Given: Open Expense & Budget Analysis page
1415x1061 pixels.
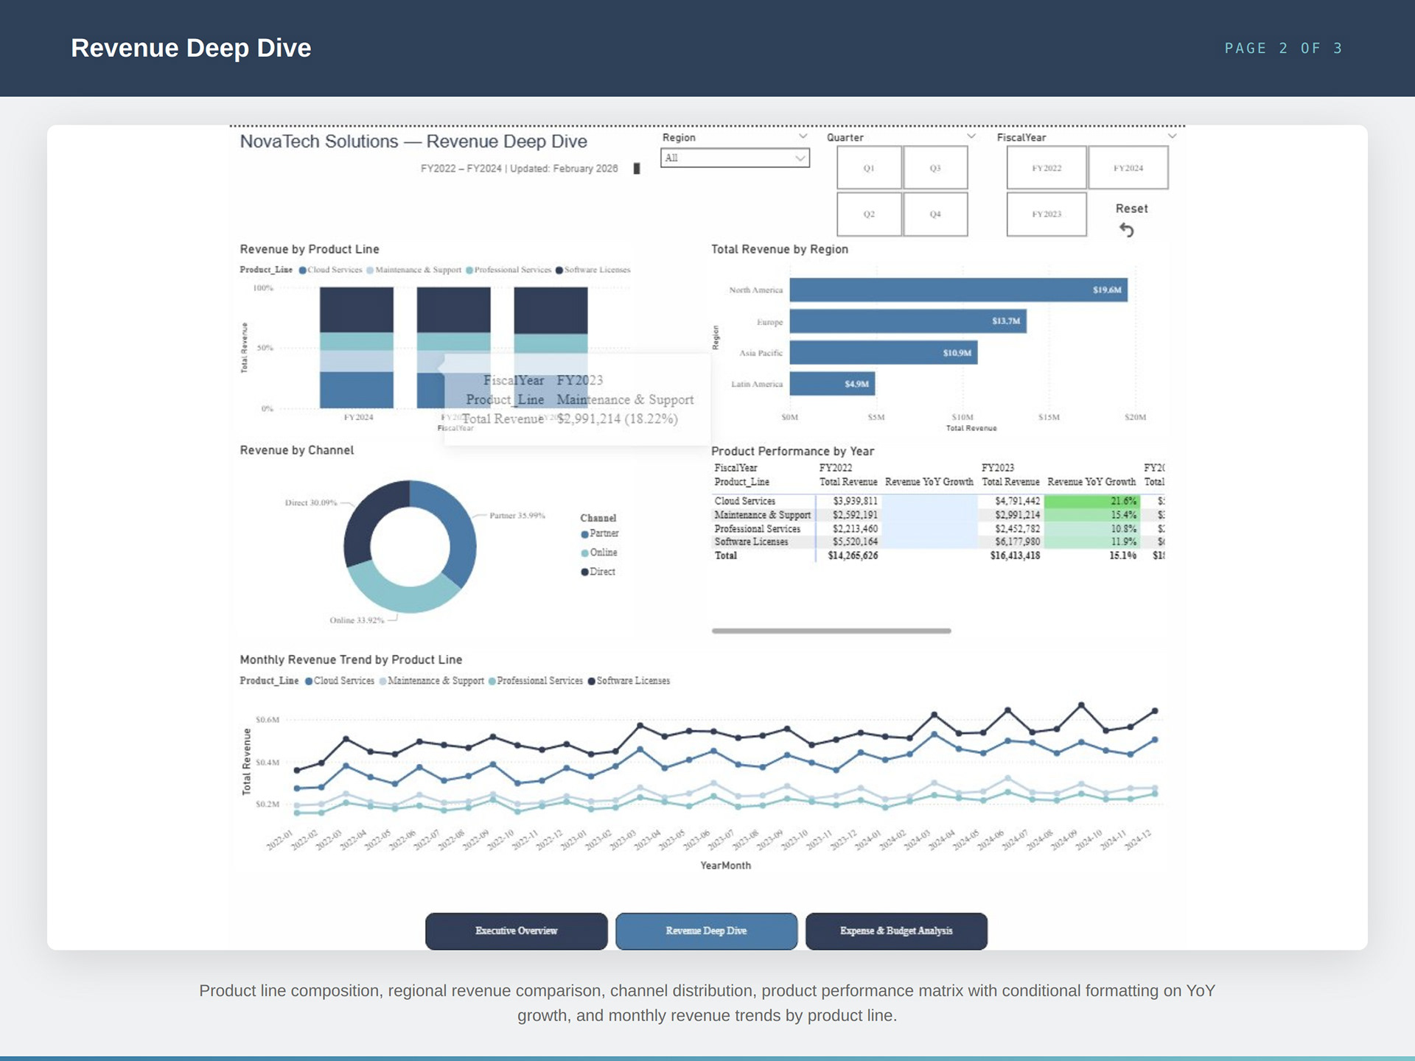Looking at the screenshot, I should (x=895, y=931).
